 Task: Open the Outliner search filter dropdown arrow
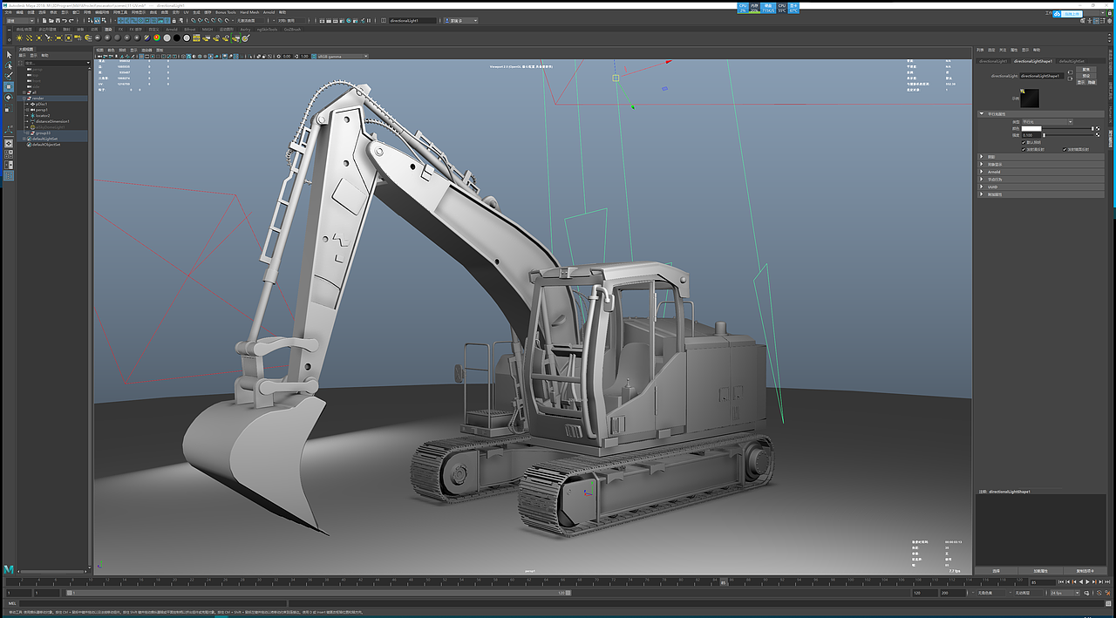(88, 63)
